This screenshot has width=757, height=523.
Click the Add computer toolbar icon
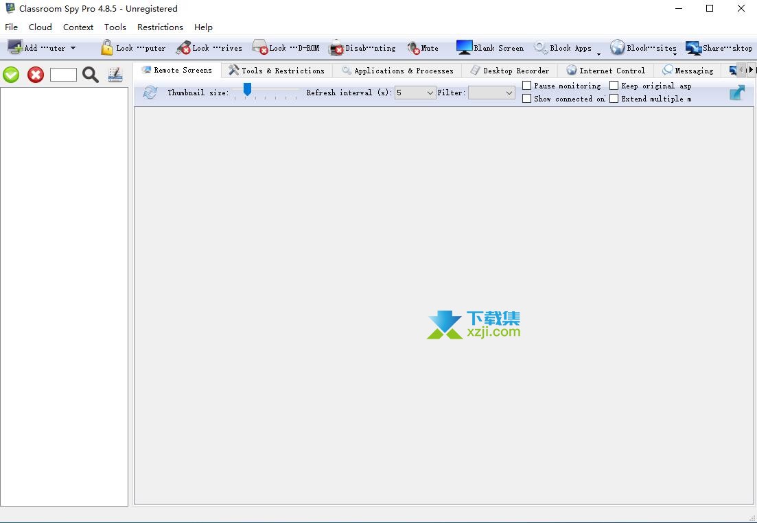click(14, 47)
